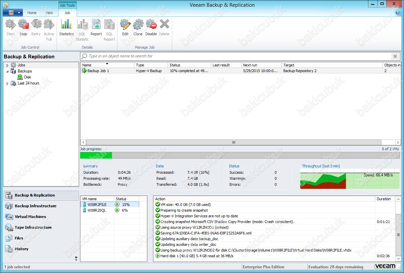404x273 pixels.
Task: Switch to the View ribbon tab
Action: (x=49, y=13)
